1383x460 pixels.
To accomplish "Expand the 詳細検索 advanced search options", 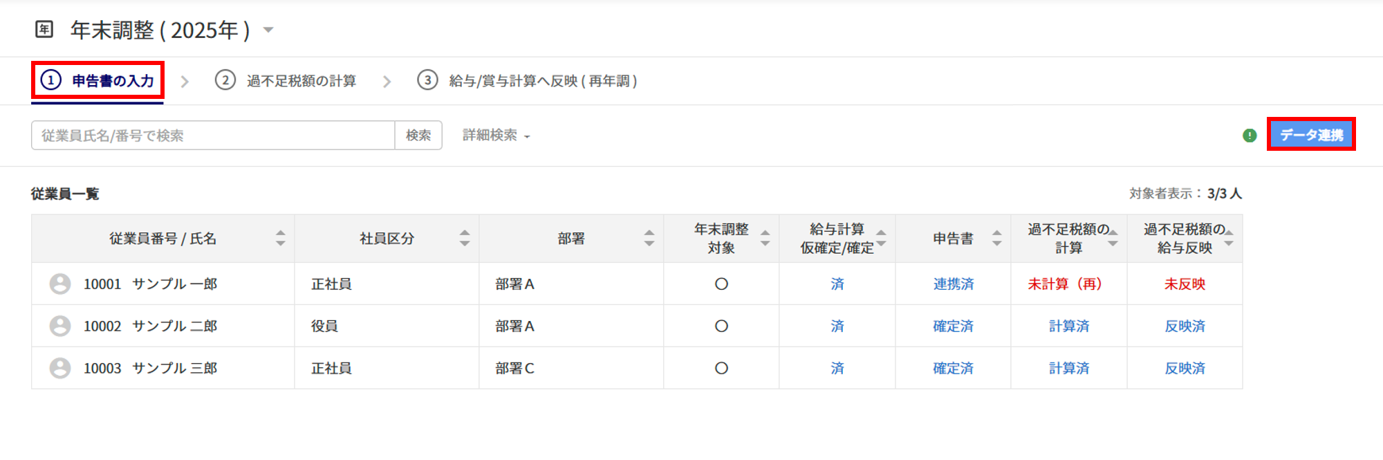I will pos(496,136).
